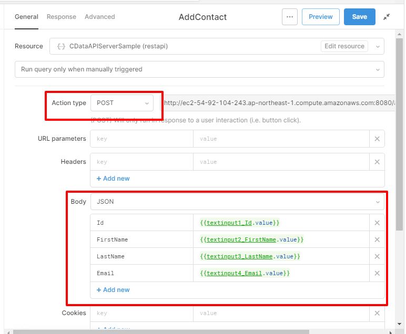Switch to the Response tab
Image resolution: width=406 pixels, height=334 pixels.
pyautogui.click(x=62, y=17)
